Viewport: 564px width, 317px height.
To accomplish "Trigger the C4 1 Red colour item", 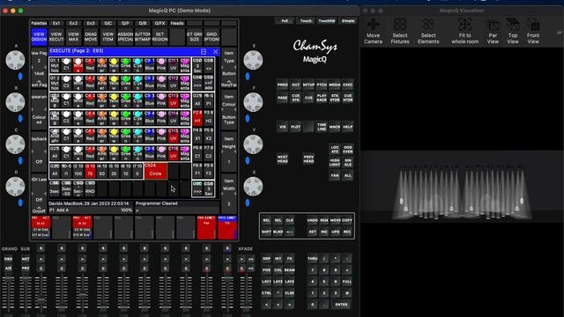I will (x=90, y=64).
